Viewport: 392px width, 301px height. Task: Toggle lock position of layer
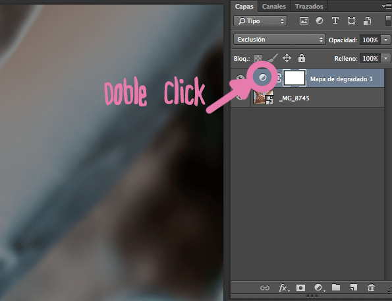click(x=287, y=58)
